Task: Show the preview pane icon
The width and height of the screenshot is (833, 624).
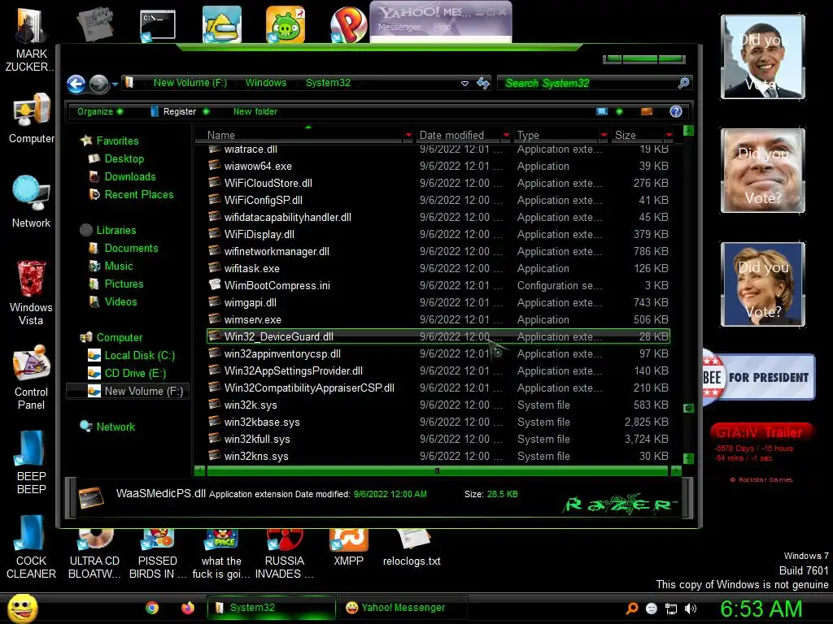Action: 647,111
